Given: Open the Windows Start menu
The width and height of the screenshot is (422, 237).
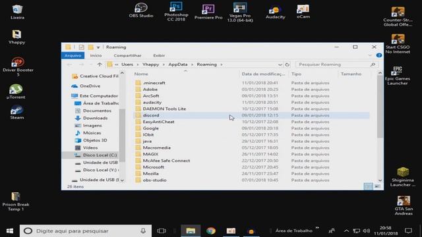Looking at the screenshot, I should [10, 231].
